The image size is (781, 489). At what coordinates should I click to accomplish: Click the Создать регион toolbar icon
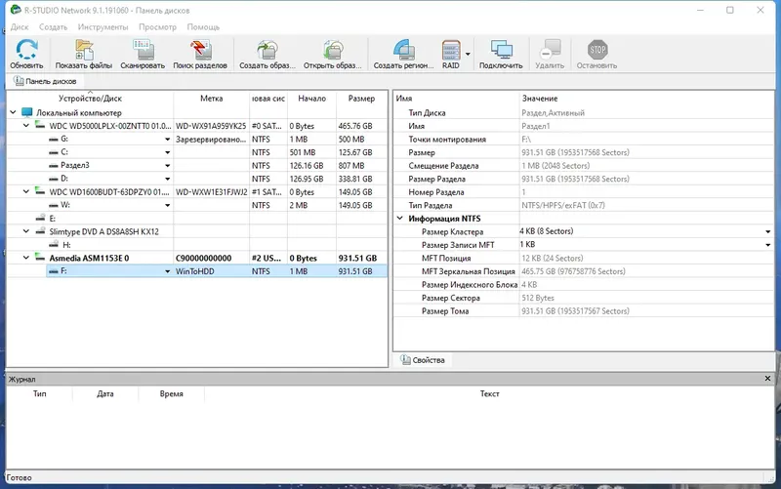click(404, 51)
